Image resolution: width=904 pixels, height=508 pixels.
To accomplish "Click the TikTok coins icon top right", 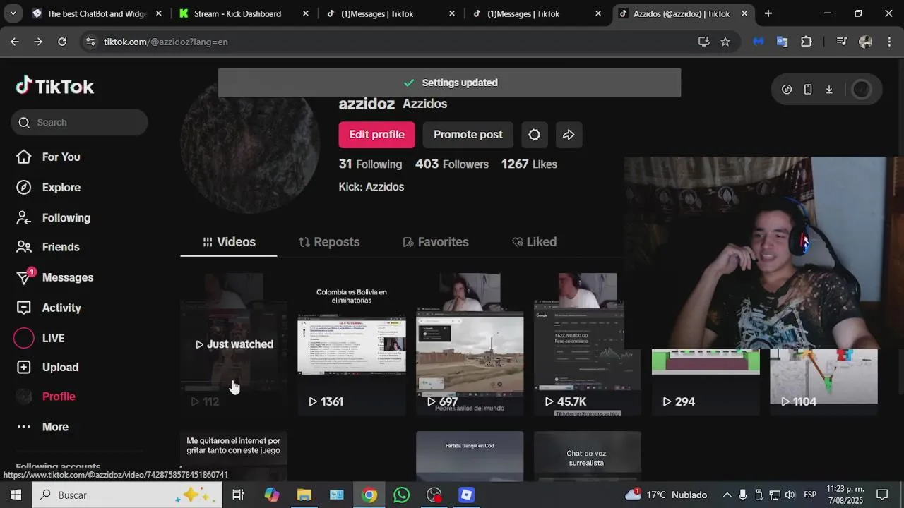I will coord(787,90).
